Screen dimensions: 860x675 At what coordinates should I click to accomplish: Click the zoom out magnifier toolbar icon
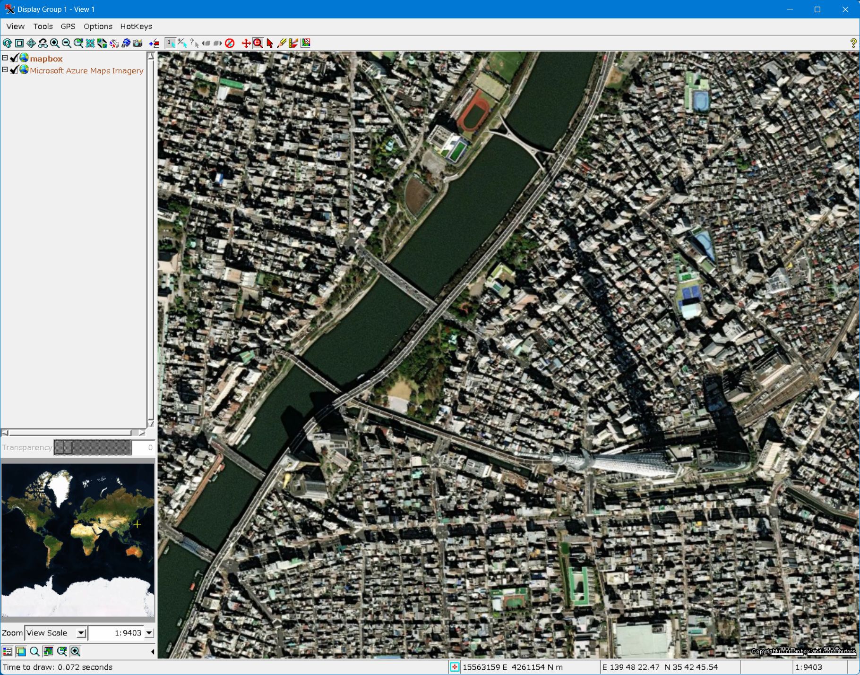coord(67,43)
